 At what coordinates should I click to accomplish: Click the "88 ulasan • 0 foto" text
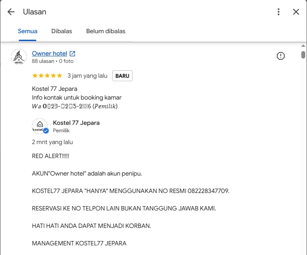click(52, 61)
